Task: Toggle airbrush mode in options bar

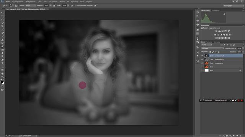Action: tap(72, 6)
